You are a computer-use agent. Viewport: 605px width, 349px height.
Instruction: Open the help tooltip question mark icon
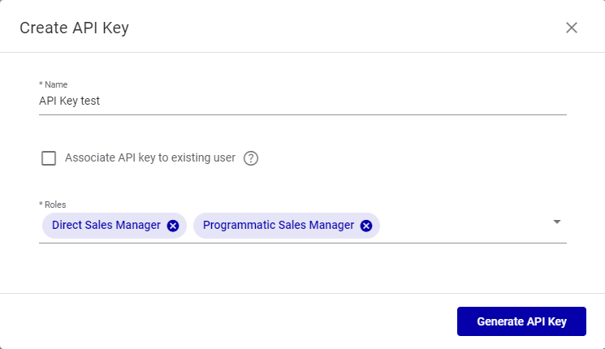pos(251,158)
